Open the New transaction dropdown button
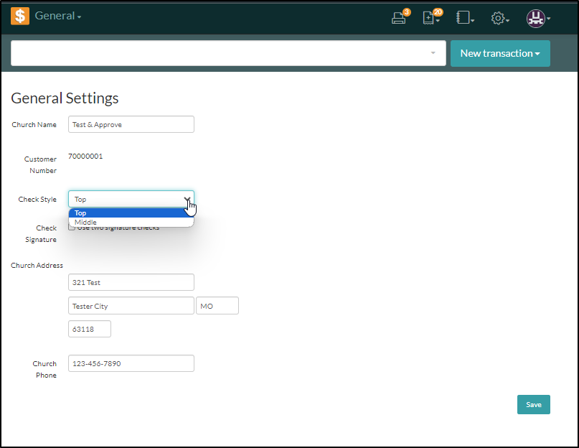Image resolution: width=579 pixels, height=448 pixels. pyautogui.click(x=500, y=53)
